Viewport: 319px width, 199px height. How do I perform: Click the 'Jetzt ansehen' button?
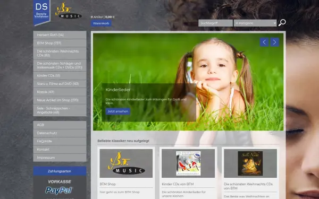coord(118,111)
